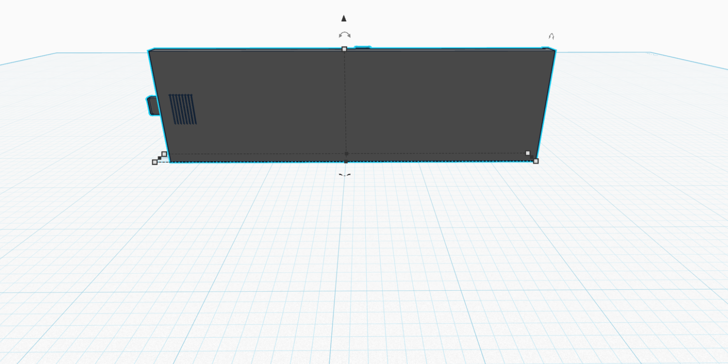
Task: Select the rotation arrows below the object's bottom edge
Action: click(x=345, y=175)
